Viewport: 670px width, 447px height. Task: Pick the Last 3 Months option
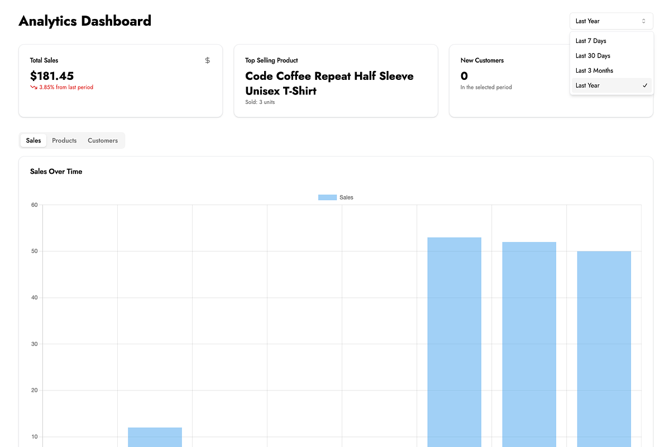coord(611,70)
